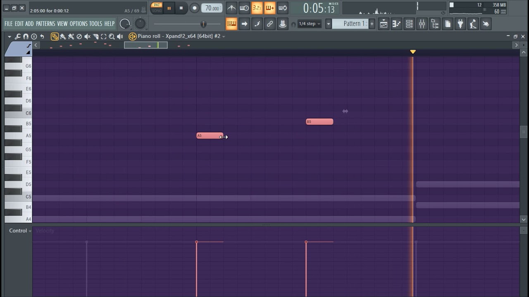The width and height of the screenshot is (529, 297).
Task: Open the PATTERNS menu
Action: (45, 24)
